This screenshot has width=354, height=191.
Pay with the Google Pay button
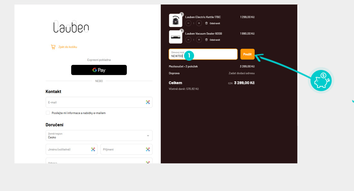(x=99, y=70)
